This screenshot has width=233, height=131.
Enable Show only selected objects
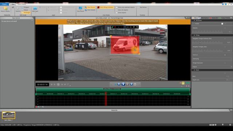tap(125, 7)
